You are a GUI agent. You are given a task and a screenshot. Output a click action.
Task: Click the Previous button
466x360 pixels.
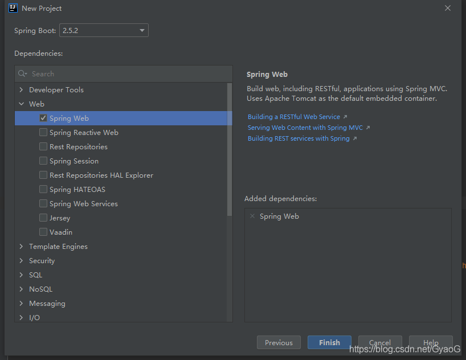pos(279,342)
